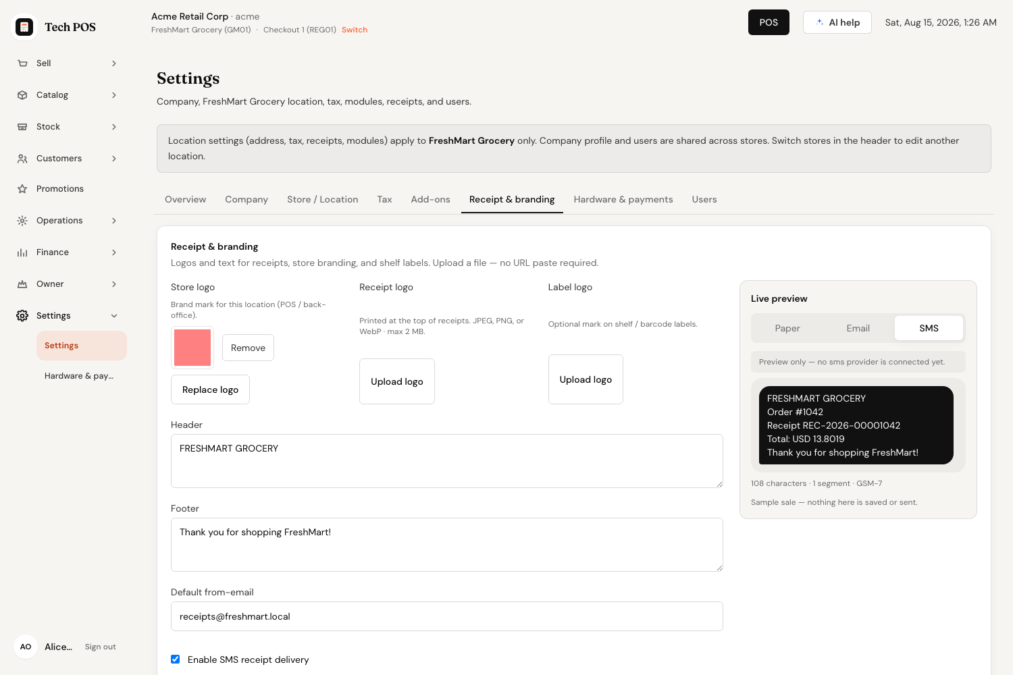The height and width of the screenshot is (675, 1013).
Task: Click the Finance bar chart icon
Action: 22,252
